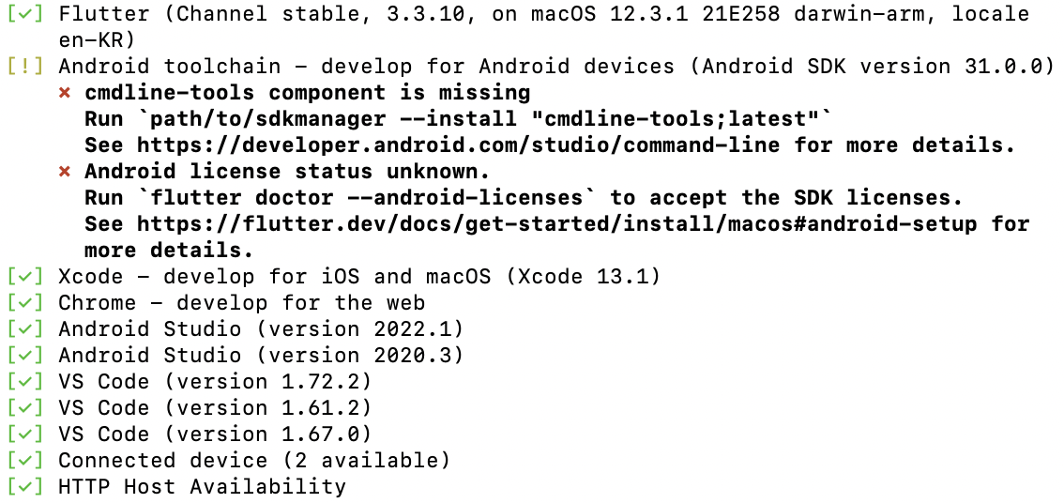
Task: Click the red X before Android license status
Action: (x=65, y=172)
